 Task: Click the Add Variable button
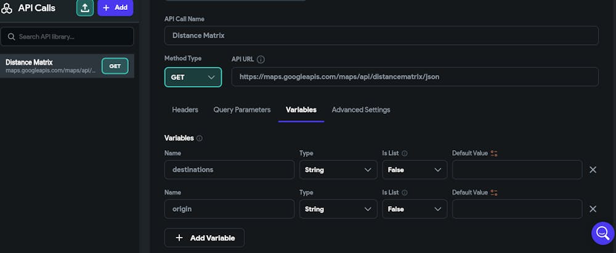click(205, 238)
